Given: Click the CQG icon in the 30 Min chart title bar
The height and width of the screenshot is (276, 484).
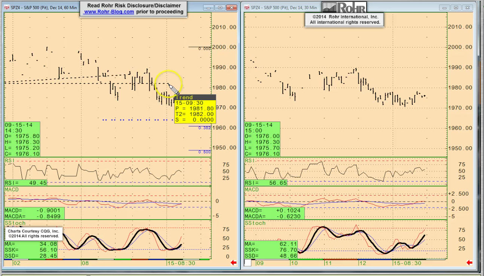Looking at the screenshot, I should coord(247,7).
